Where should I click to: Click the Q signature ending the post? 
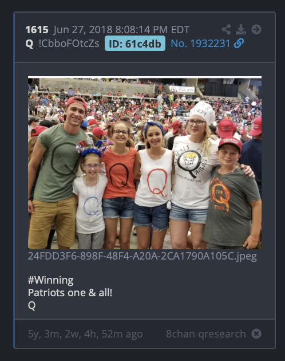[31, 306]
